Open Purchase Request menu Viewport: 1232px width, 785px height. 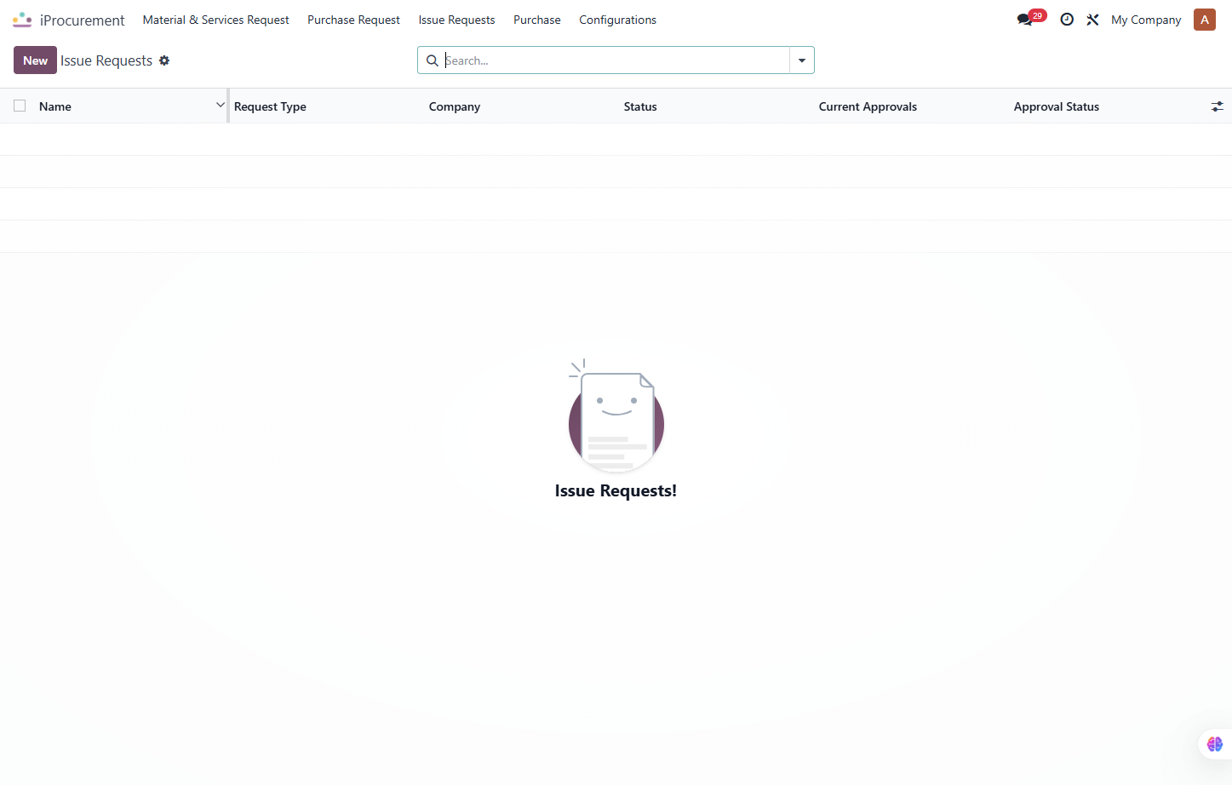coord(353,20)
